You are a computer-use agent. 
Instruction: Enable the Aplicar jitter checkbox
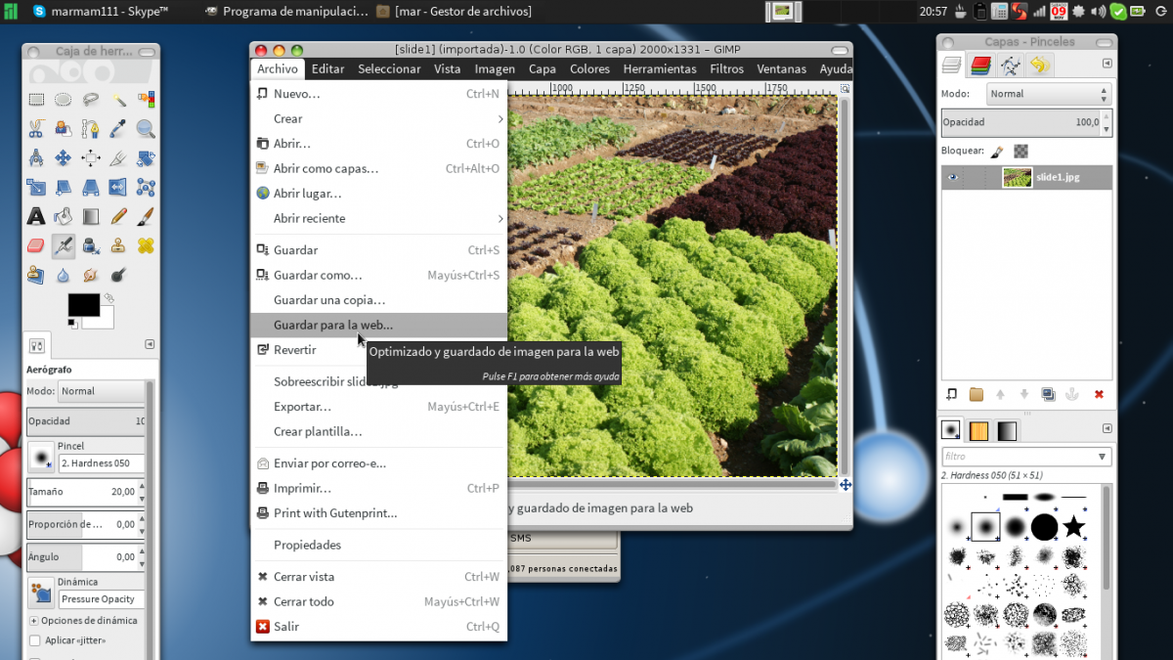(x=35, y=640)
